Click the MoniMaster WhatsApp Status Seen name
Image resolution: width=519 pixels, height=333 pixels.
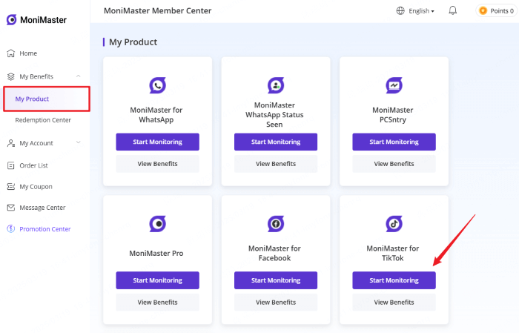(274, 115)
